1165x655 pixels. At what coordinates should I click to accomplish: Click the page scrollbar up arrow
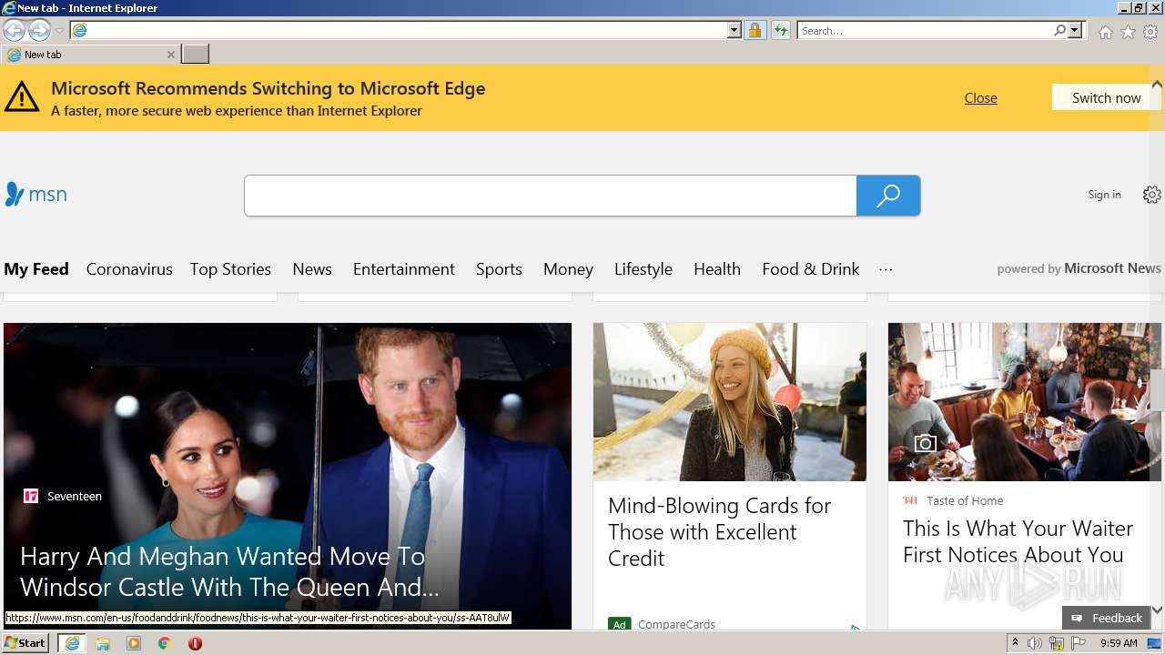click(x=1157, y=84)
